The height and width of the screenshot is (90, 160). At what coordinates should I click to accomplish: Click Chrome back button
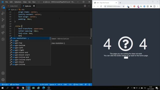tap(94, 6)
